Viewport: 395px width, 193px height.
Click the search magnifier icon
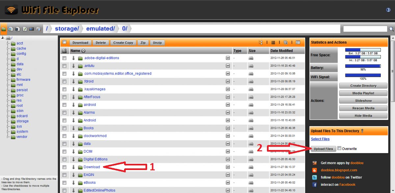pyautogui.click(x=391, y=29)
